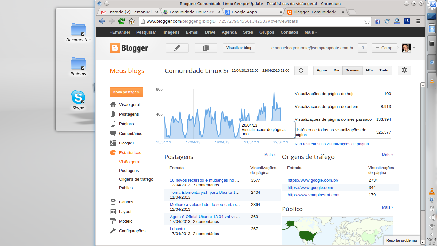The height and width of the screenshot is (246, 437).
Task: Open the 'Lubuntu' post link
Action: [x=177, y=229]
